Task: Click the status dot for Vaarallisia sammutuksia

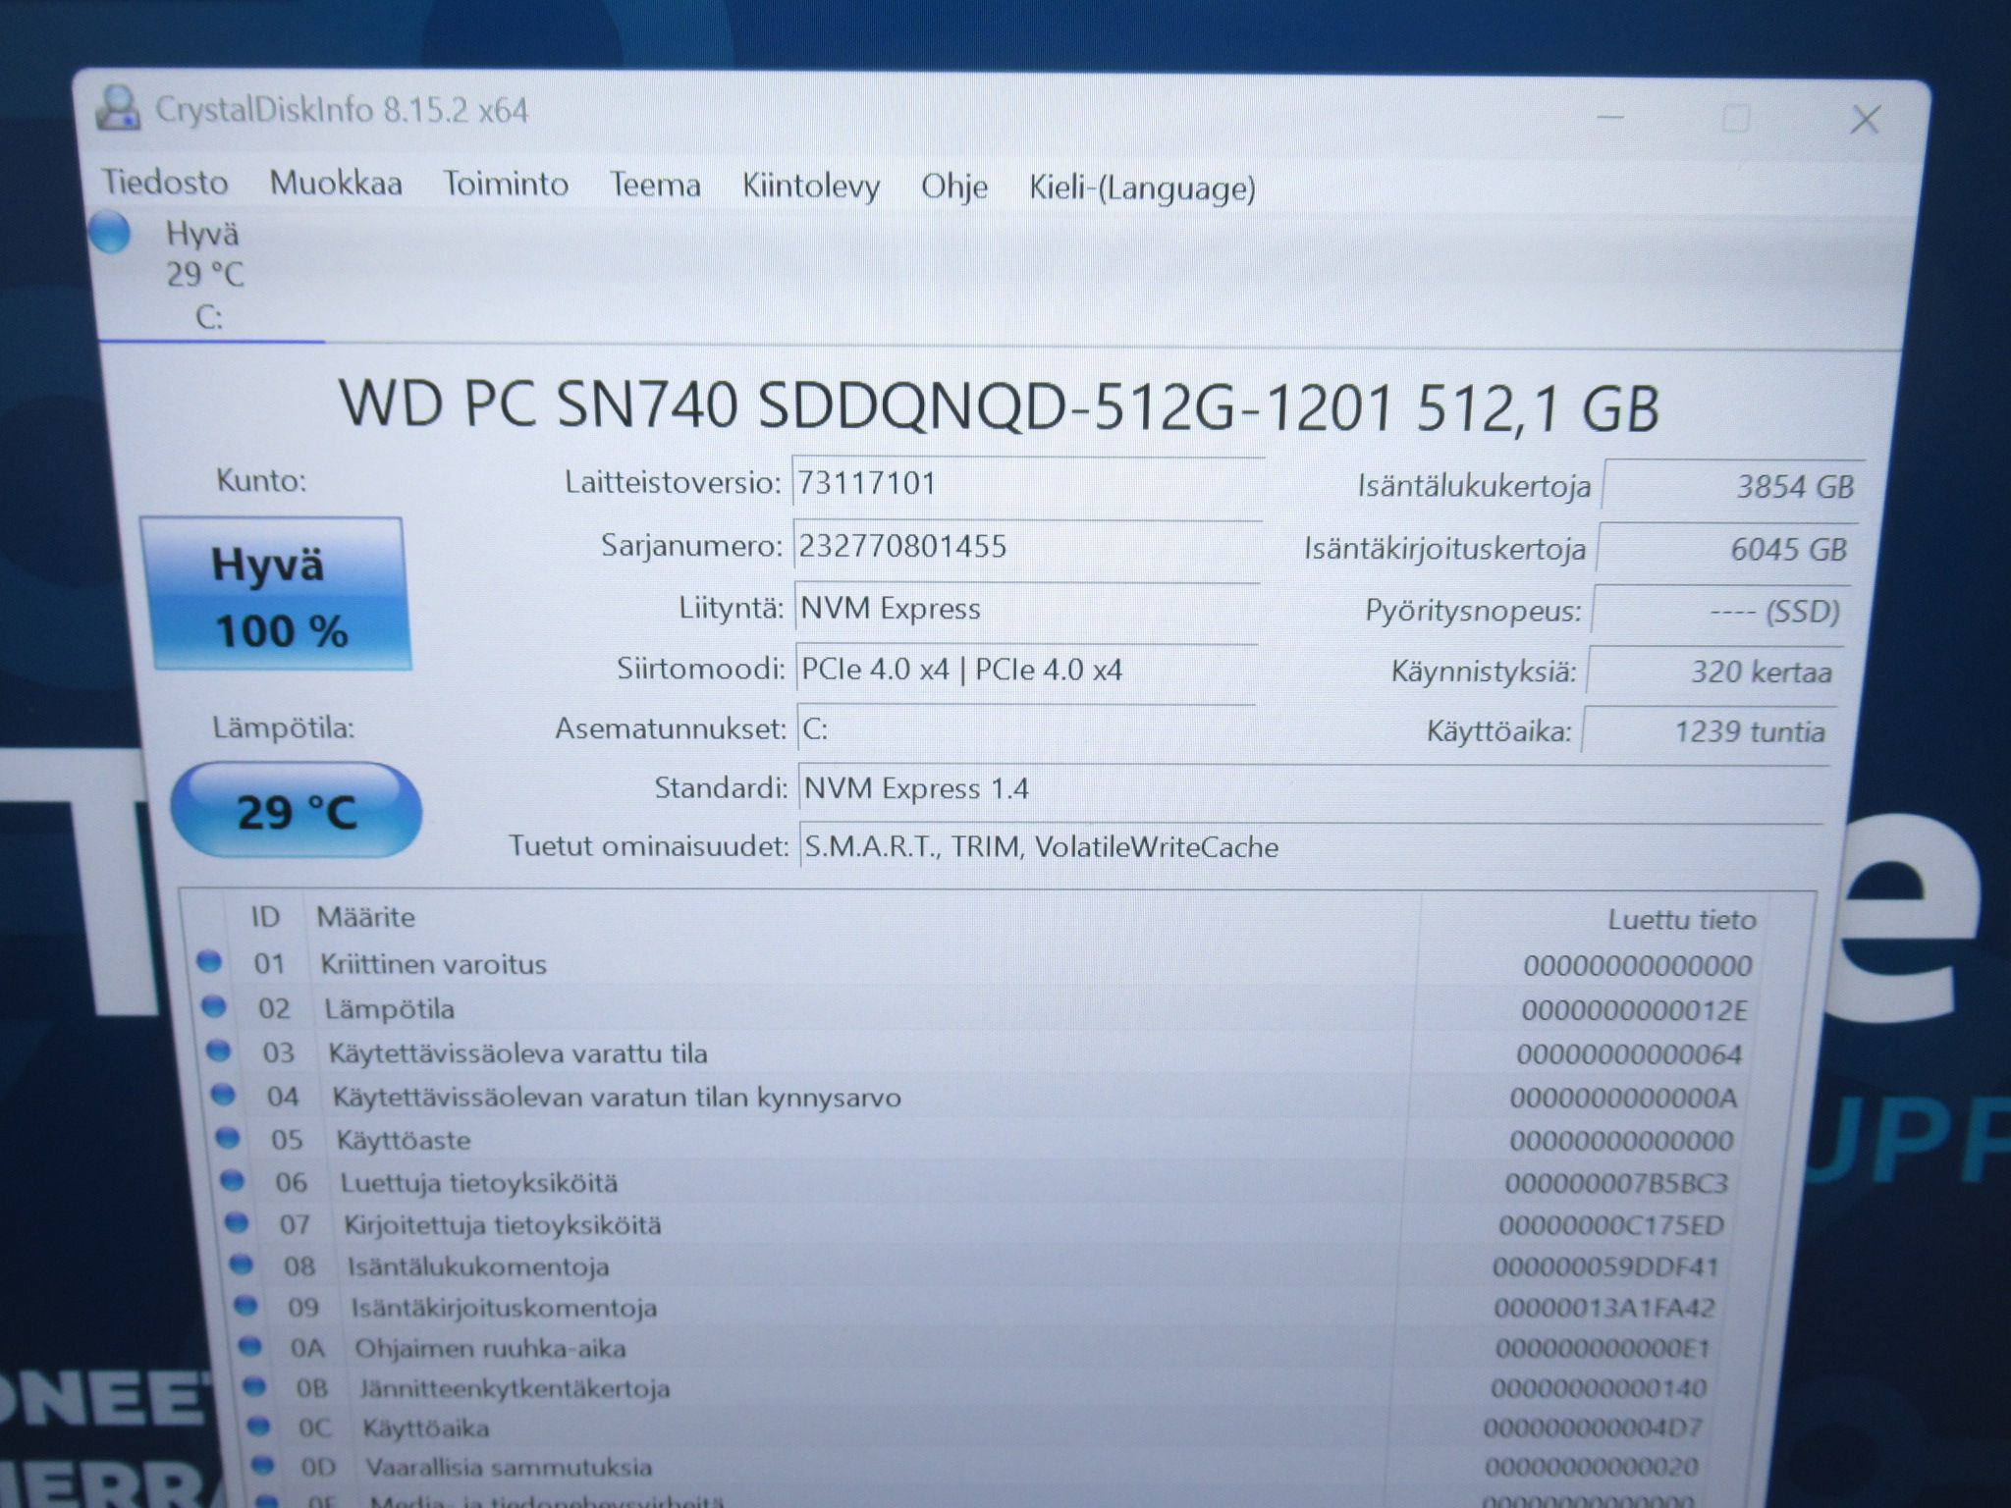Action: pos(262,1466)
